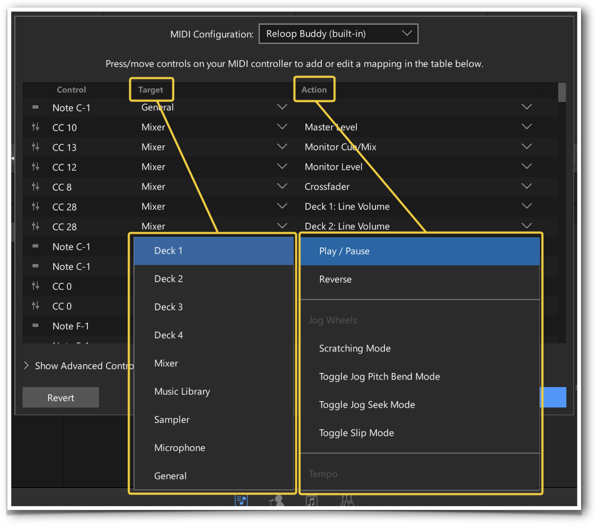The height and width of the screenshot is (529, 597).
Task: Open the genres guitars icon
Action: point(347,501)
